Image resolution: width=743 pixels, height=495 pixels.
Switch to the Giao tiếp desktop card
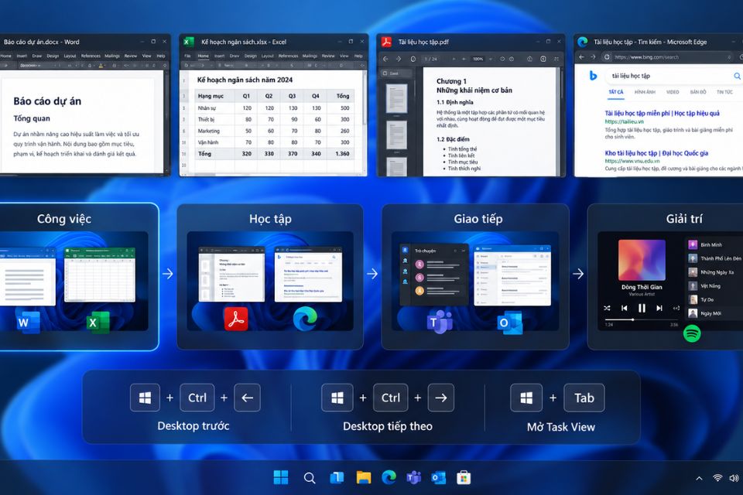(475, 277)
